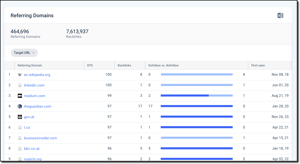Click the bbc.co.uk page icon
This screenshot has width=300, height=164.
pos(20,149)
